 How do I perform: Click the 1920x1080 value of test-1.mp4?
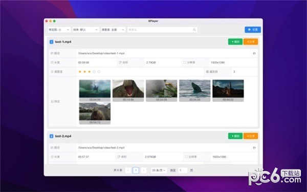pos(218,62)
